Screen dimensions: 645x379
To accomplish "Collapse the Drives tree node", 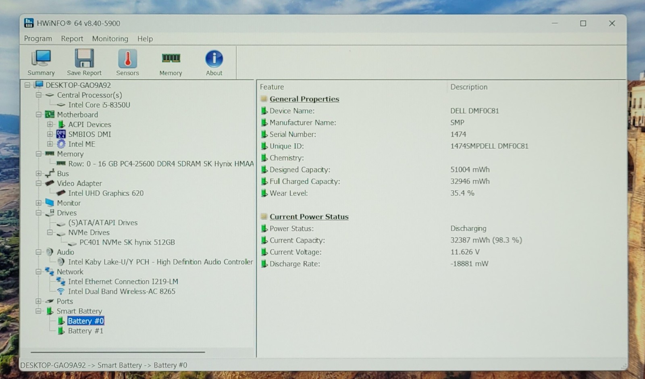I will click(x=39, y=212).
